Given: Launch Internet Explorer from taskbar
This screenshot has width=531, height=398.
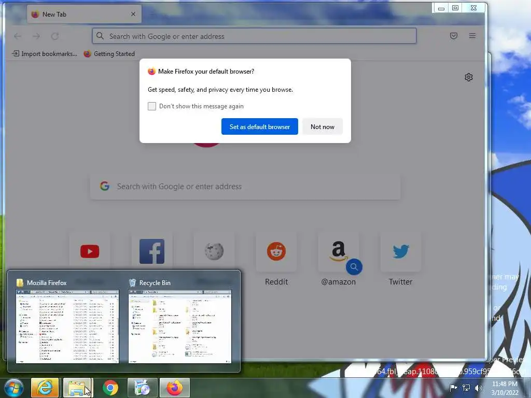Looking at the screenshot, I should [45, 388].
